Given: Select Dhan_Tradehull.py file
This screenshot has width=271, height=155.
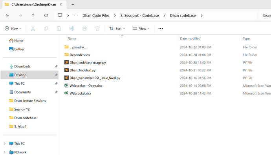Looking at the screenshot, I should 82,70.
